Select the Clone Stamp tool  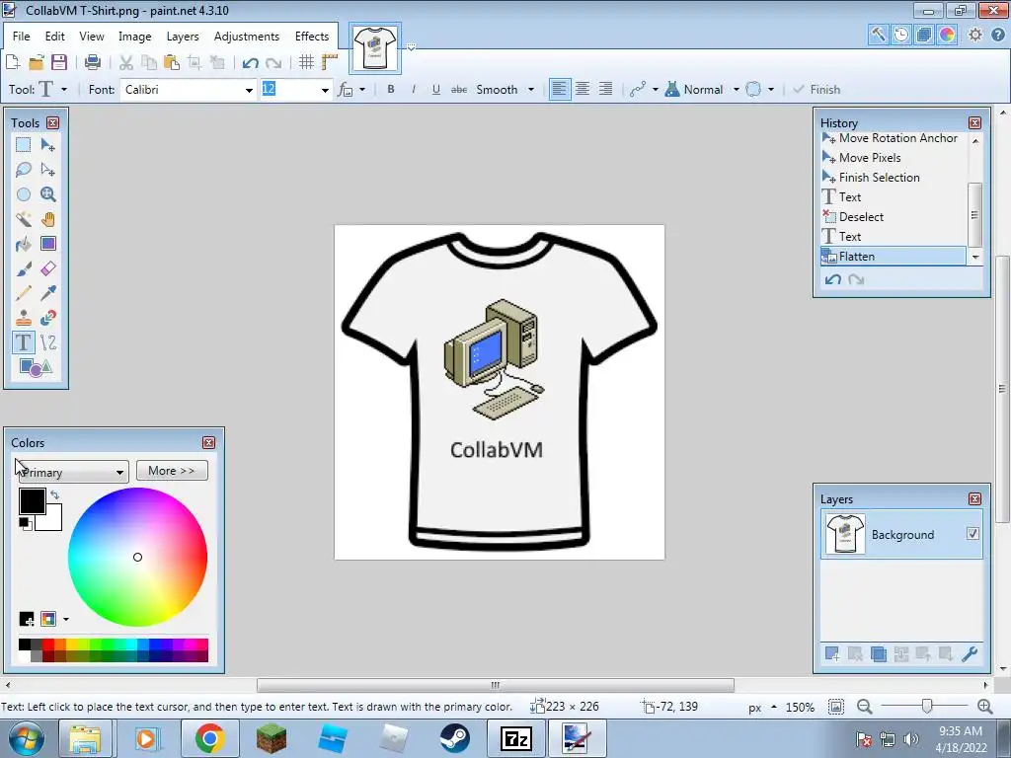click(x=24, y=318)
